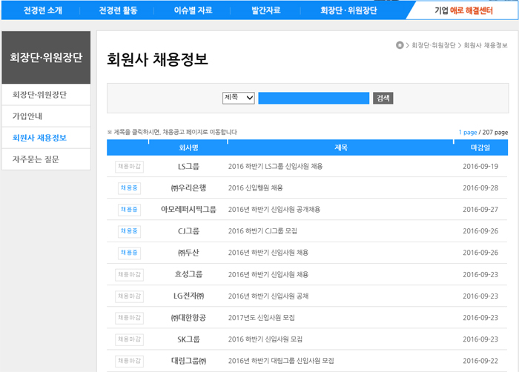The image size is (519, 372).
Task: Click 채용마감 badge for LS그룹
Action: 129,167
